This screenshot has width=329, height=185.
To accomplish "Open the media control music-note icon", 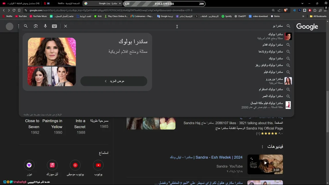I will [x=320, y=10].
